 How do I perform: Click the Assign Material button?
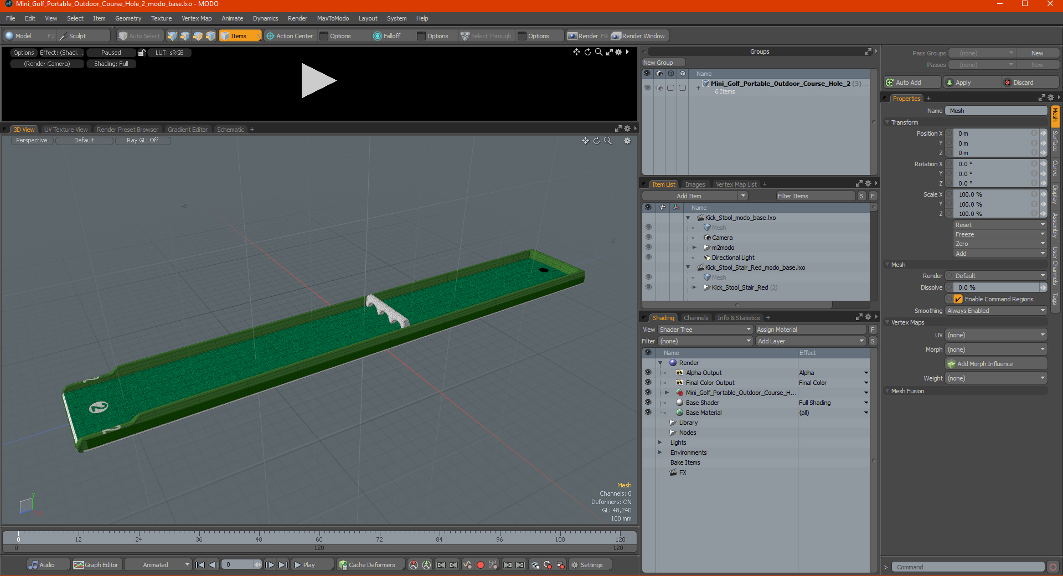(x=811, y=330)
